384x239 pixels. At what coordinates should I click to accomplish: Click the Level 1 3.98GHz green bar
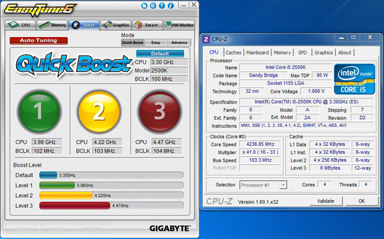click(x=111, y=185)
